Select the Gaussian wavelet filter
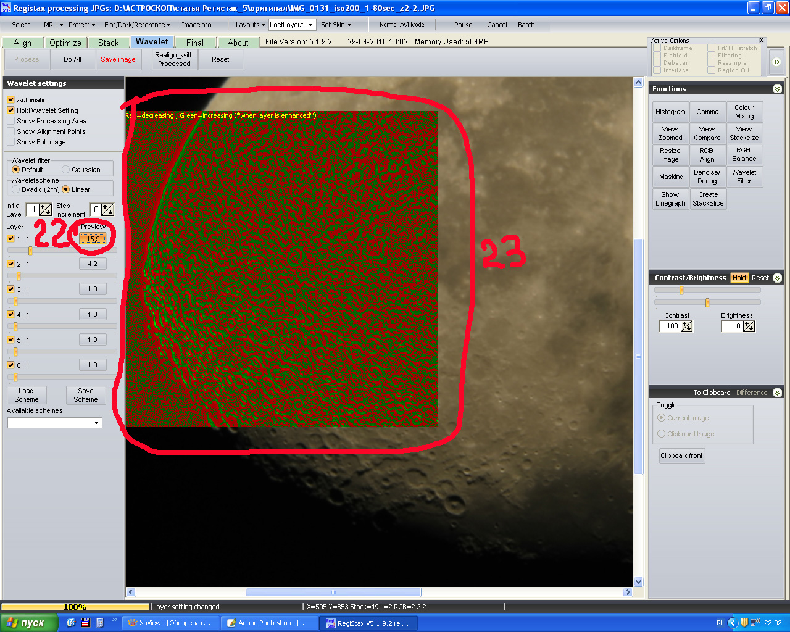 coord(66,170)
